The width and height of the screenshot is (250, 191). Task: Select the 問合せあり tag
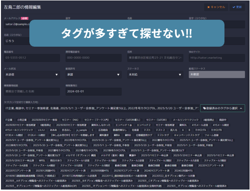[56, 161]
